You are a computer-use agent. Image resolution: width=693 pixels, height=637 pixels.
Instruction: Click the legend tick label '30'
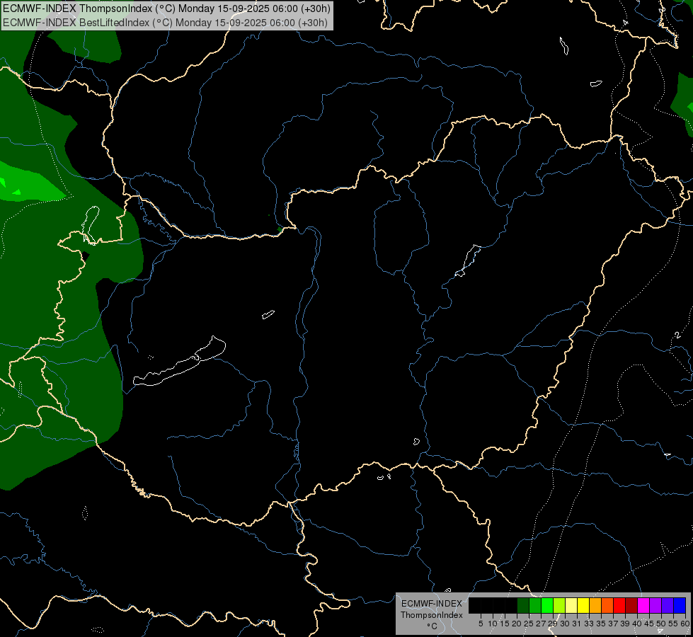(x=566, y=624)
